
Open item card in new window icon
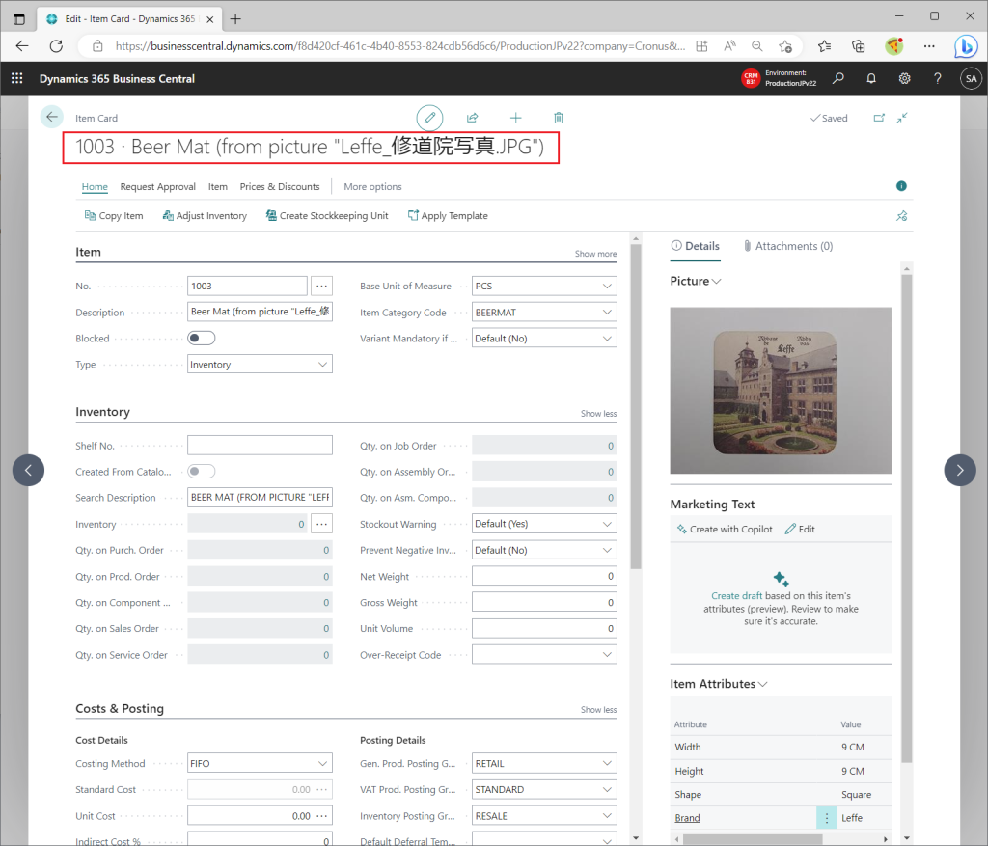[x=879, y=118]
